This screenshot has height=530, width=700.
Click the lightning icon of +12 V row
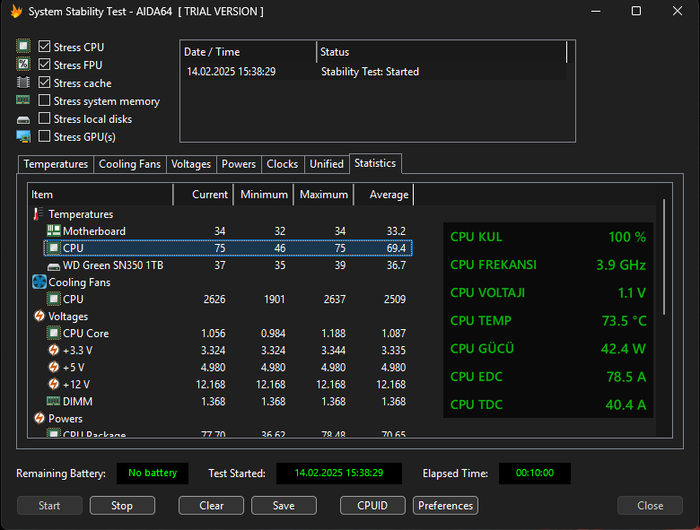pos(54,384)
